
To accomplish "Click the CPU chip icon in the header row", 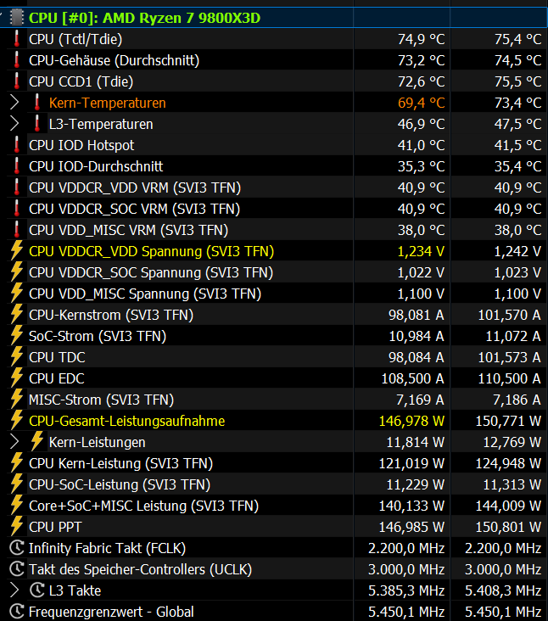I will click(x=16, y=18).
